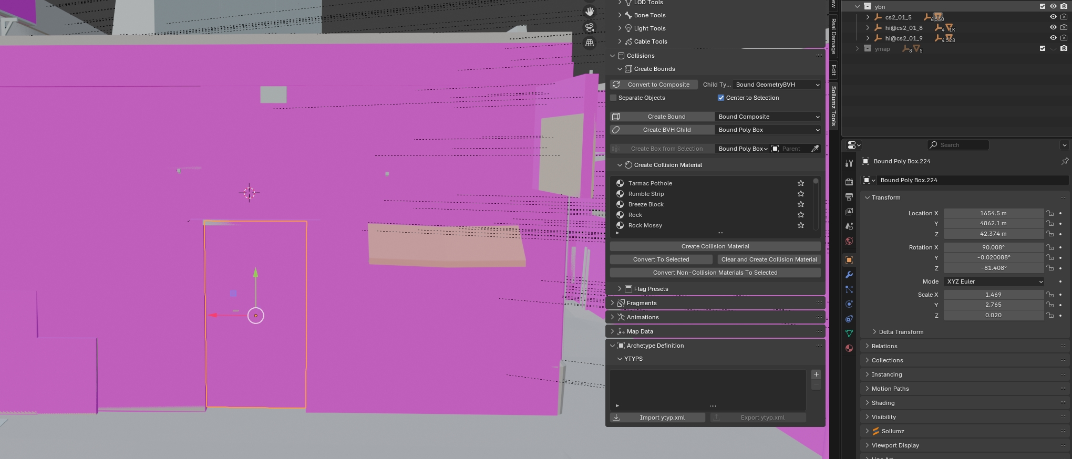Viewport: 1072px width, 459px height.
Task: Expand the Delta Transform section
Action: click(901, 332)
